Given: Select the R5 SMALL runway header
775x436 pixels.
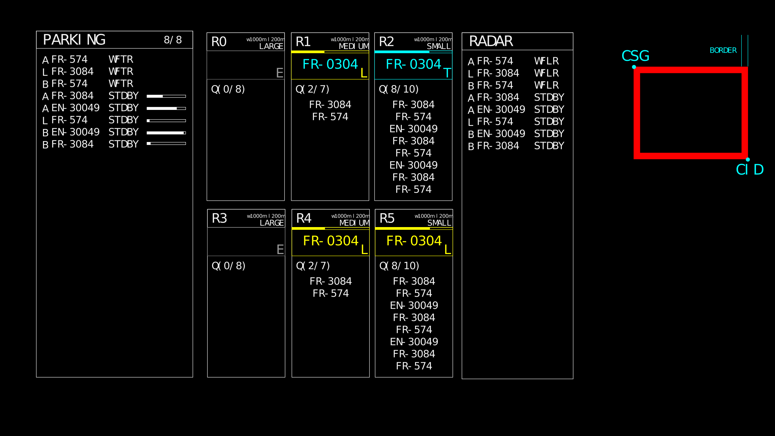Looking at the screenshot, I should [414, 218].
